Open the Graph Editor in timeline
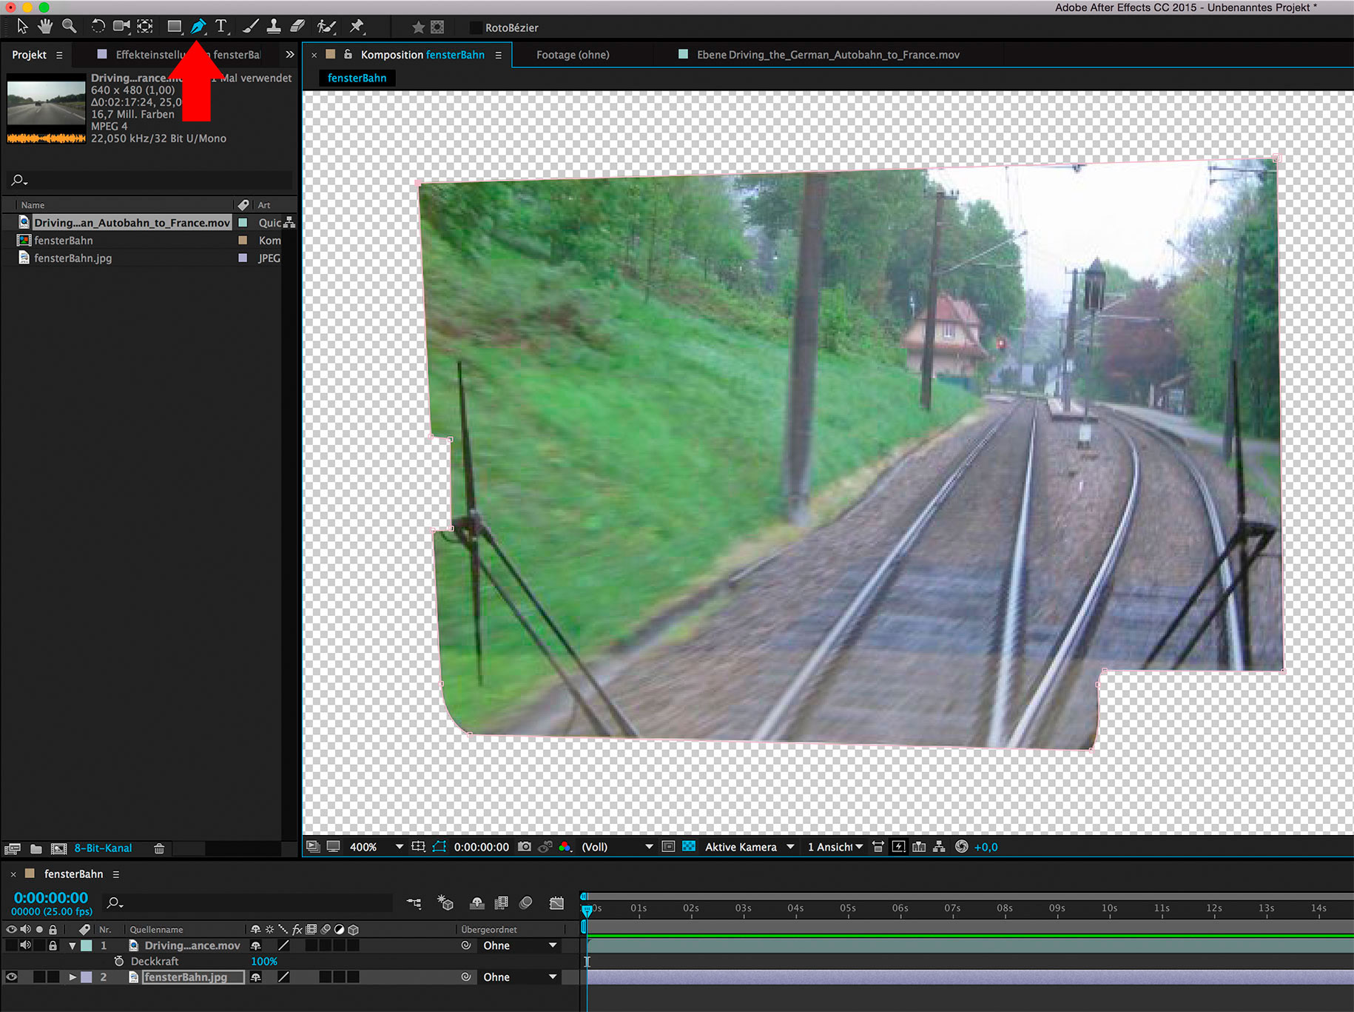The height and width of the screenshot is (1012, 1354). (x=556, y=902)
